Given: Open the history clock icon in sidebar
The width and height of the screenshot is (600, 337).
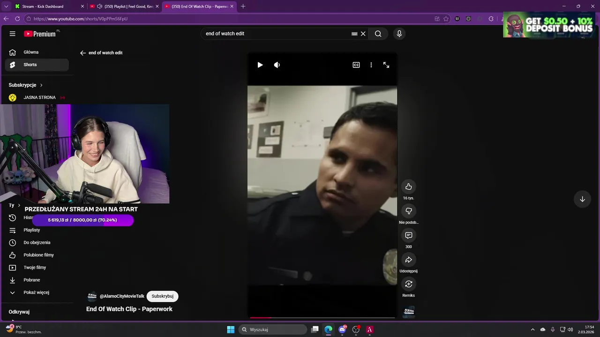Looking at the screenshot, I should point(13,218).
